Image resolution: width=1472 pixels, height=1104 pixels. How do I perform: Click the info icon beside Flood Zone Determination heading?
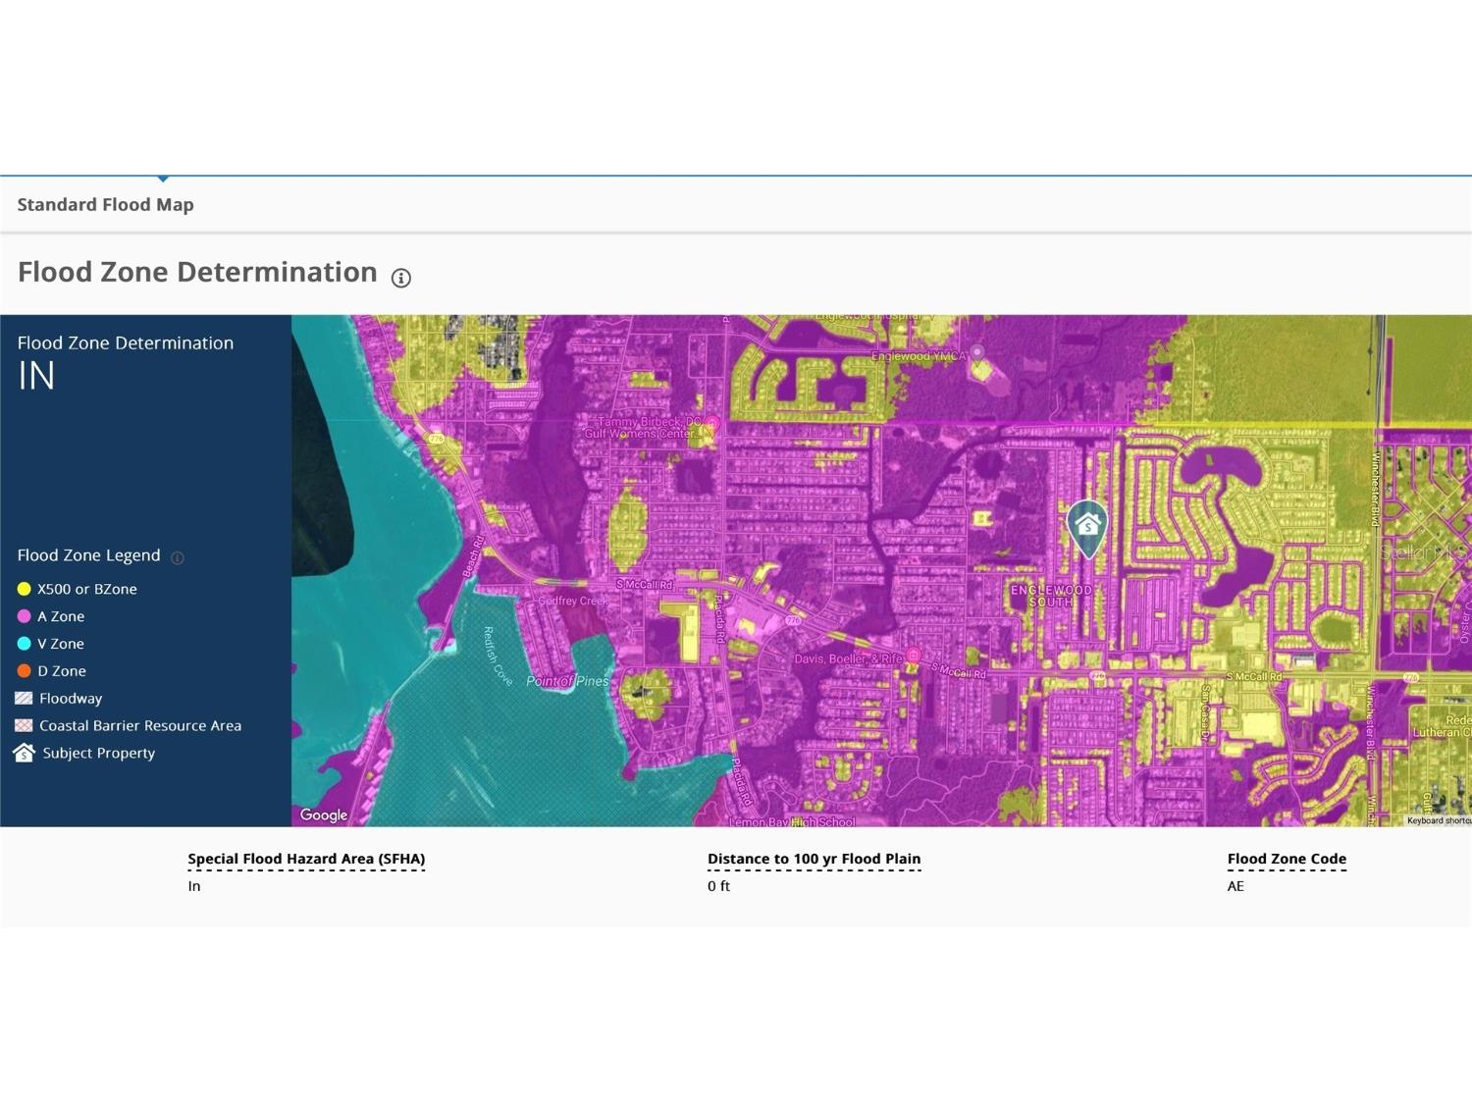tap(400, 278)
